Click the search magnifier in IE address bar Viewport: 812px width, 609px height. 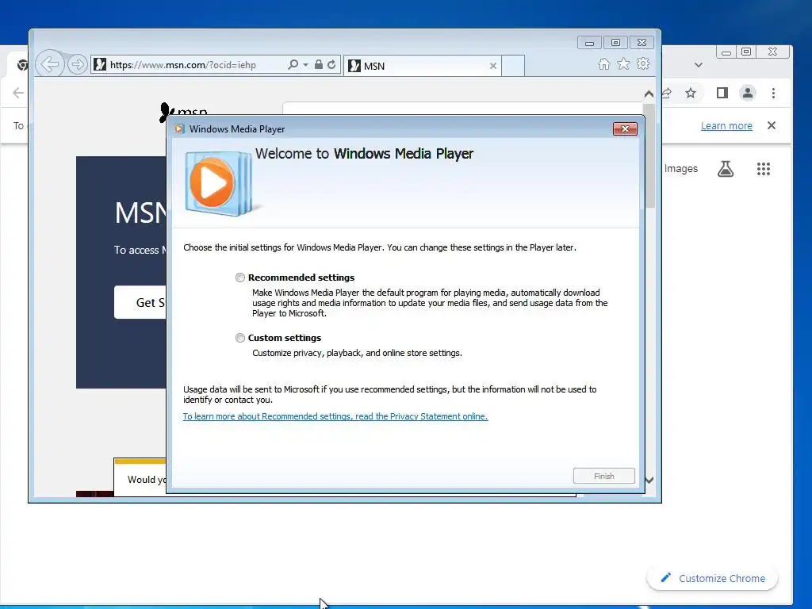[x=293, y=64]
